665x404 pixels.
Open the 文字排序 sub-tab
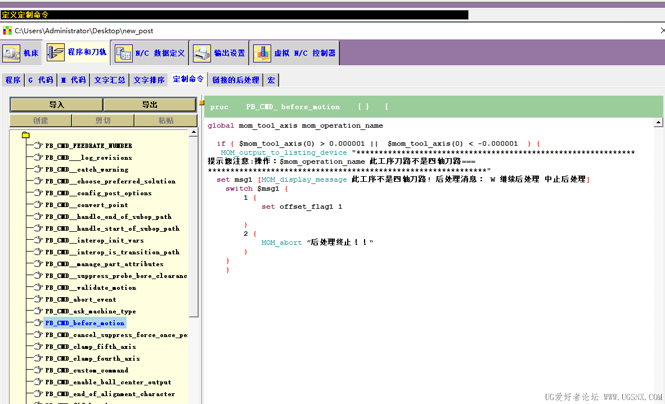(x=149, y=80)
